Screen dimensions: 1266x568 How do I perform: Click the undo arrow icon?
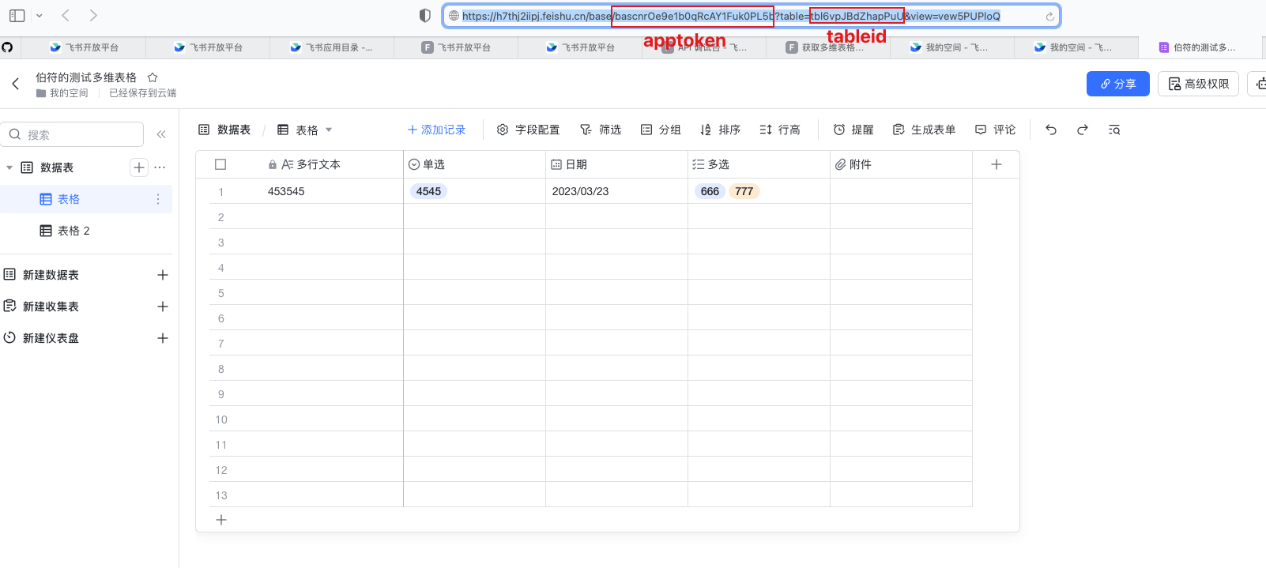click(x=1051, y=130)
